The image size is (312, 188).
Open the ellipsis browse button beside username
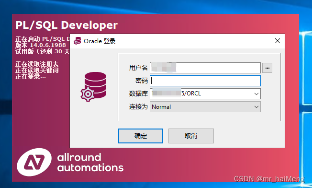tap(267, 68)
